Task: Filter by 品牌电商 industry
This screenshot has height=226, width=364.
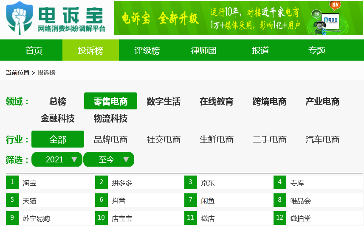Action: pos(110,140)
